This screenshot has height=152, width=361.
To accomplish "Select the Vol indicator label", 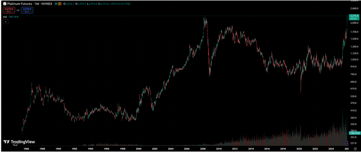I will click(x=5, y=17).
